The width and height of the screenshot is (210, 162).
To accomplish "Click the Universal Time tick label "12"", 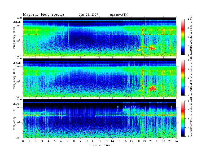I will [100, 141].
